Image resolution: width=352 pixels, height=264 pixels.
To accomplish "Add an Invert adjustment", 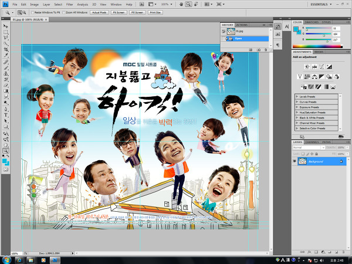I will tap(303, 87).
